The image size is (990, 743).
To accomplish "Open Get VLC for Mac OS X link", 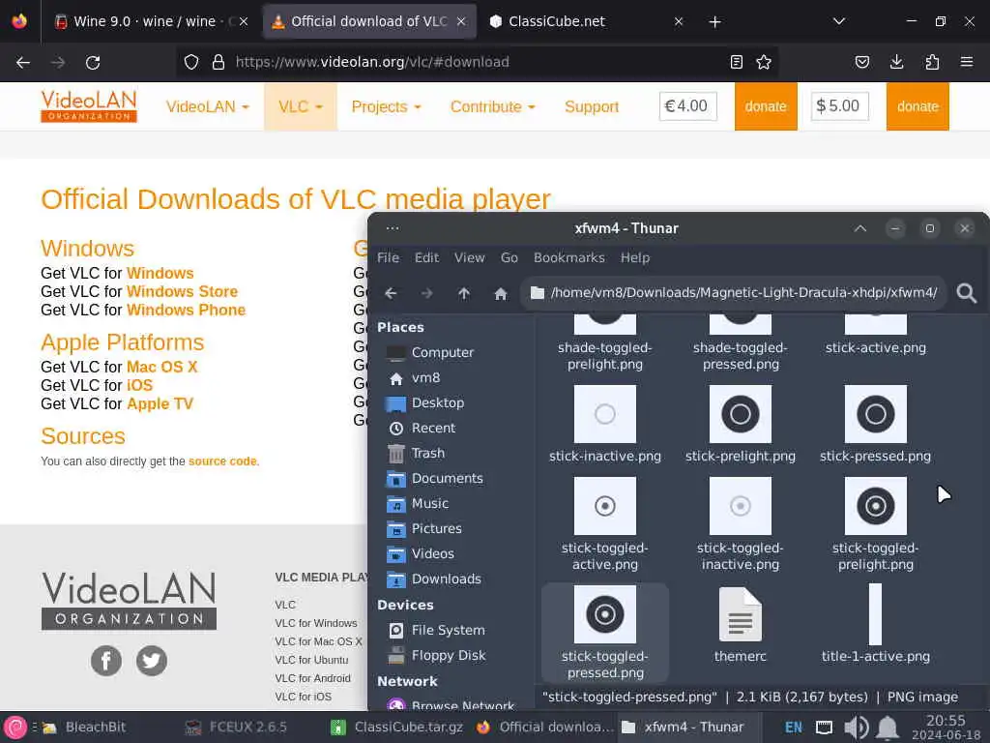I will point(161,367).
